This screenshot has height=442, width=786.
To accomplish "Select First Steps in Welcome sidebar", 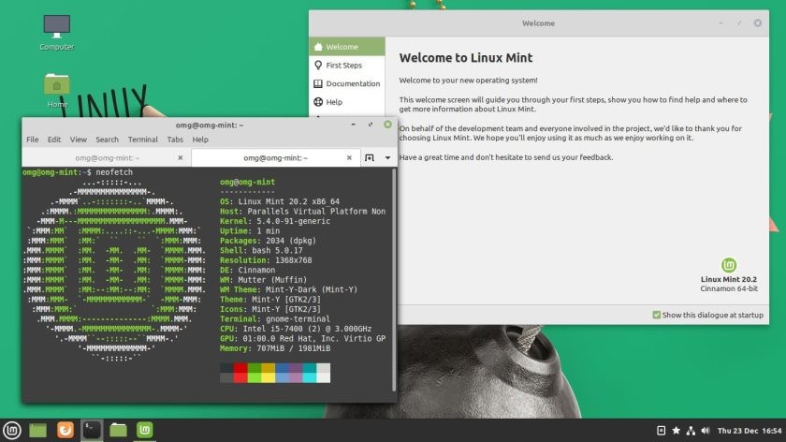I will pyautogui.click(x=343, y=66).
